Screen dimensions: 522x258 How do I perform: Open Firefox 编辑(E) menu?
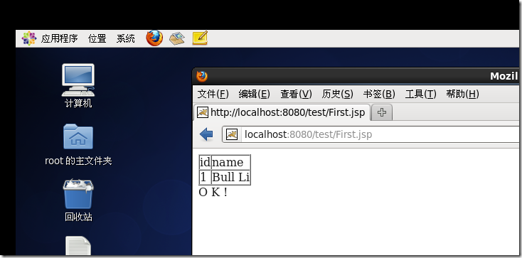[x=255, y=95]
